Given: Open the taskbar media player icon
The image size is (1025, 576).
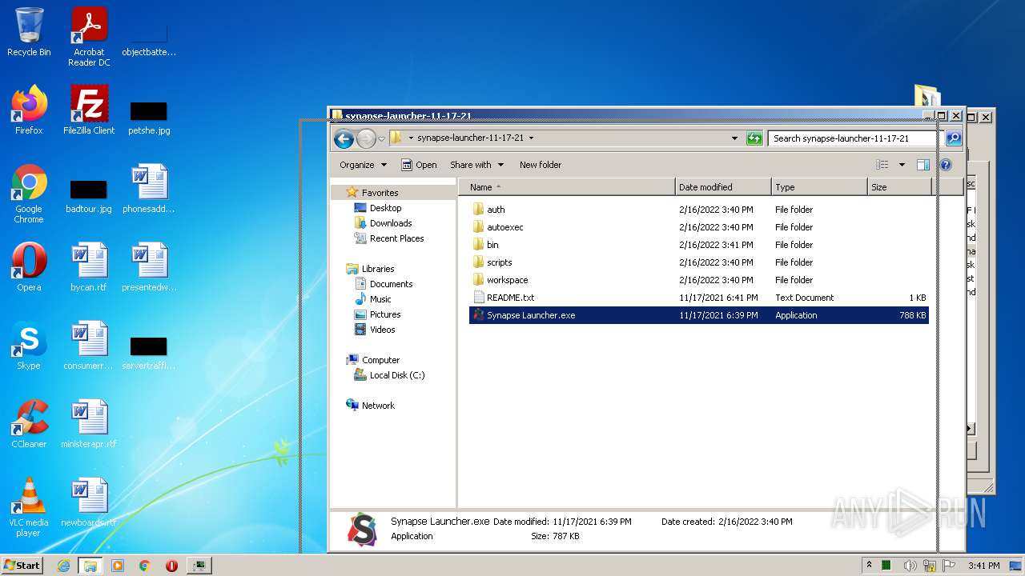Looking at the screenshot, I should coord(118,566).
